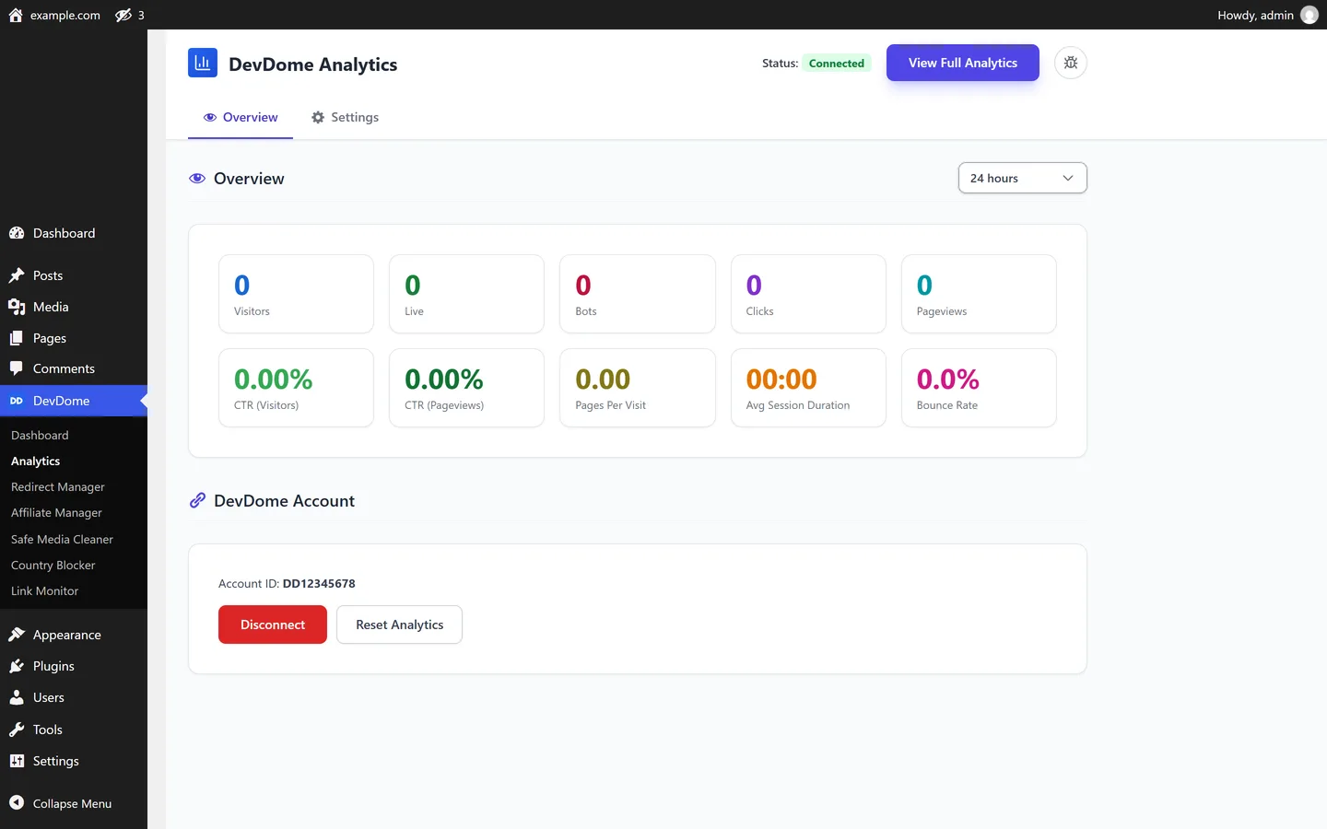
Task: Click the Reset Analytics button
Action: pyautogui.click(x=400, y=625)
